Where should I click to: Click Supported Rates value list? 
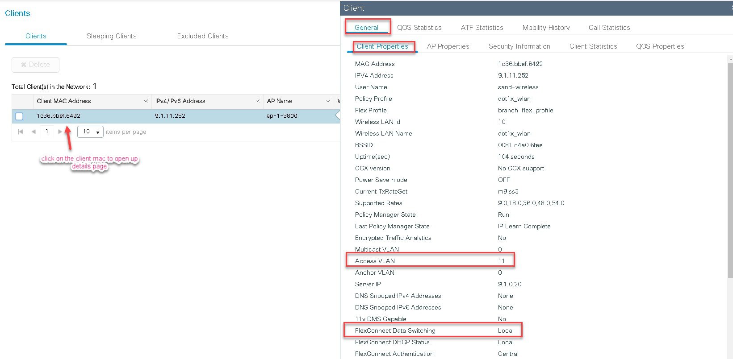531,203
